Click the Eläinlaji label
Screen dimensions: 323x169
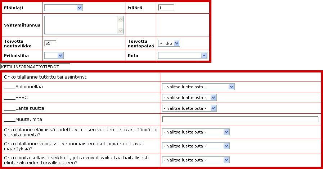click(x=13, y=8)
